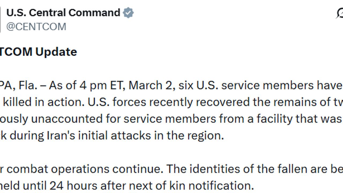Click the account avatar edge beside the name
This screenshot has width=343, height=193.
coord(1,19)
